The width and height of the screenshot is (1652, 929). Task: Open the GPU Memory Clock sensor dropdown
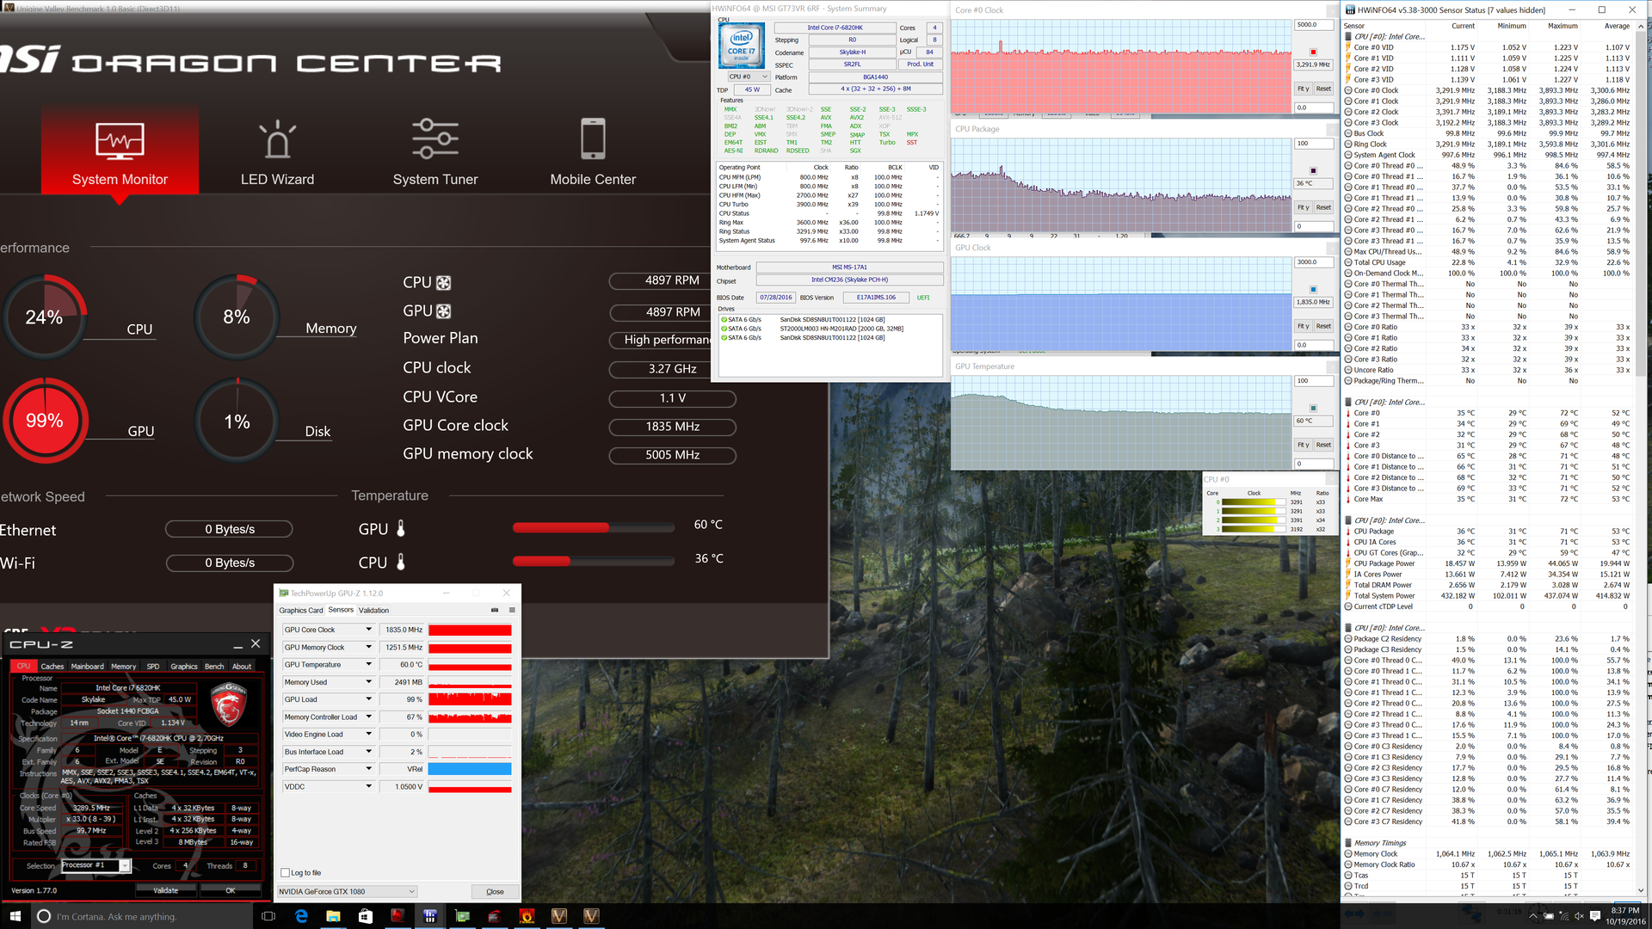pyautogui.click(x=368, y=647)
